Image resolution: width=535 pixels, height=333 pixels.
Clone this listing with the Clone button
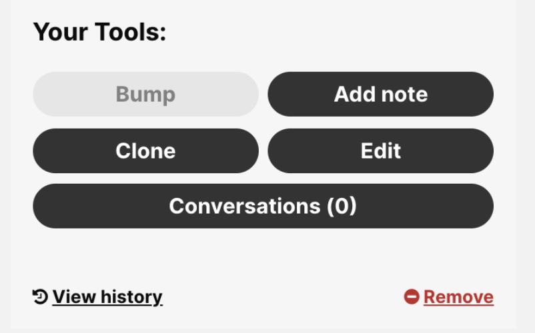tap(145, 151)
